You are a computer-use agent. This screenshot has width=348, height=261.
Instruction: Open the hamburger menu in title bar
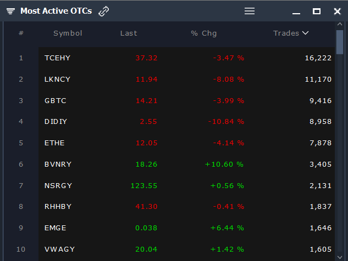click(x=250, y=11)
